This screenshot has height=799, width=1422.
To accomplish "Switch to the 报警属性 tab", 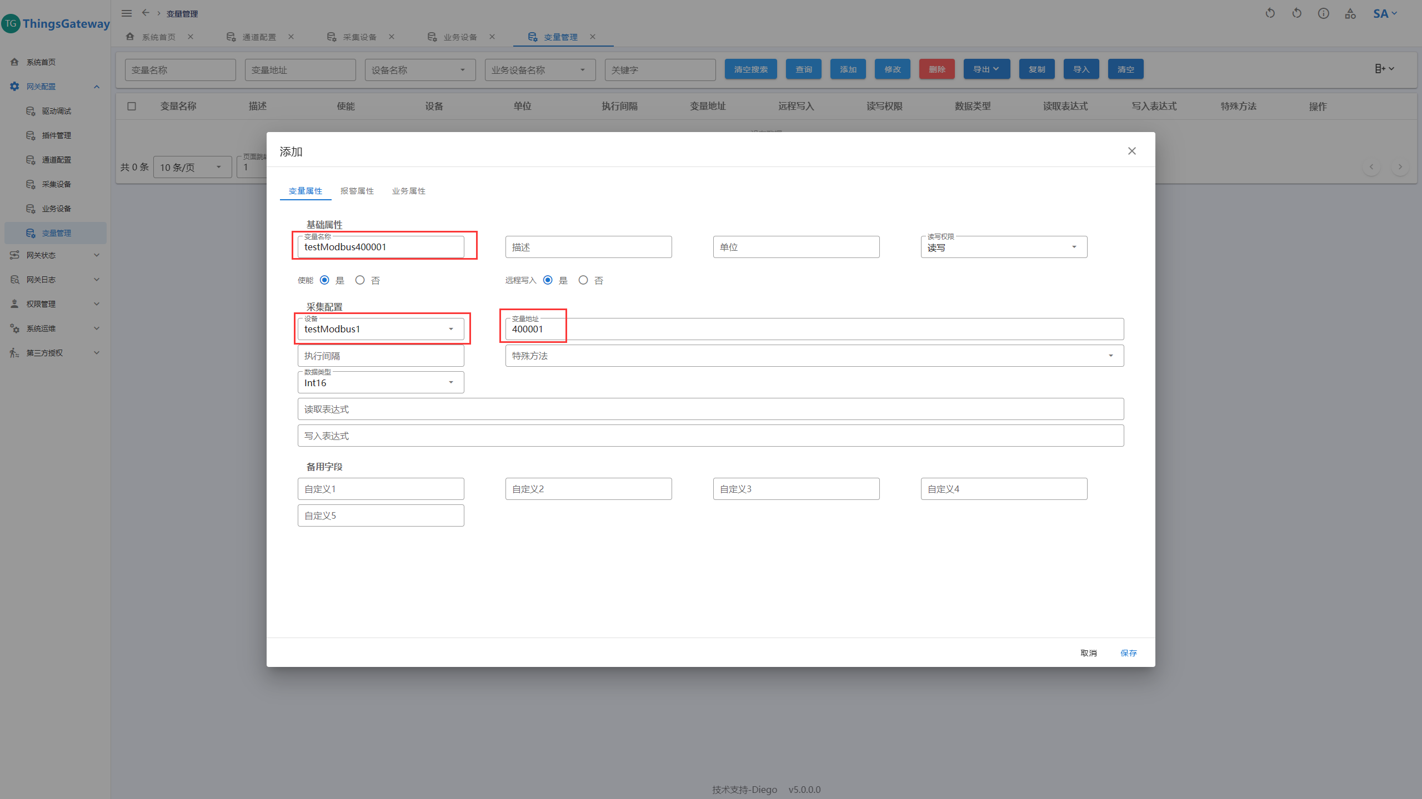I will (x=357, y=191).
